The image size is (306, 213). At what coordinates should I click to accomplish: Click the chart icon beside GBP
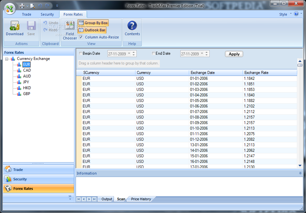(x=19, y=94)
